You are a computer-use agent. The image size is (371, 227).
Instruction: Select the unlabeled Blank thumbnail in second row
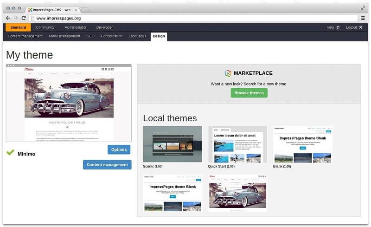click(173, 193)
